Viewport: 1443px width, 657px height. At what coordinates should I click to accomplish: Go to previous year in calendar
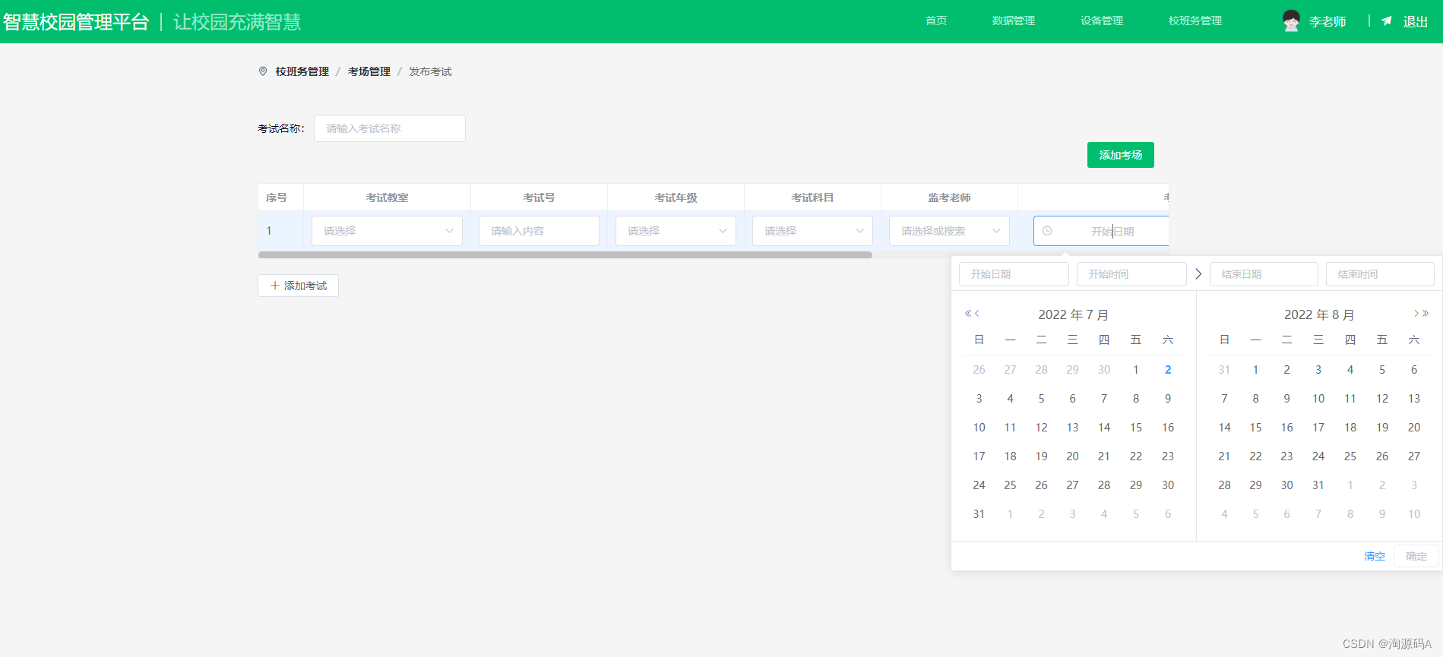(968, 314)
